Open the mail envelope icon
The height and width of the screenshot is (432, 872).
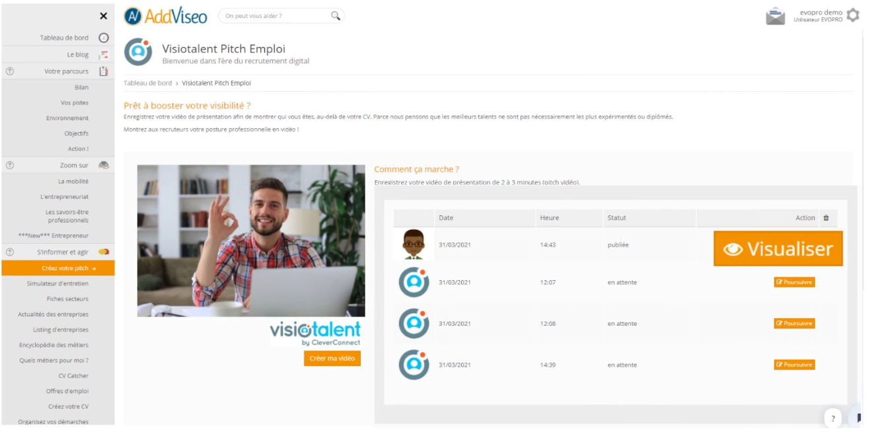tap(775, 16)
